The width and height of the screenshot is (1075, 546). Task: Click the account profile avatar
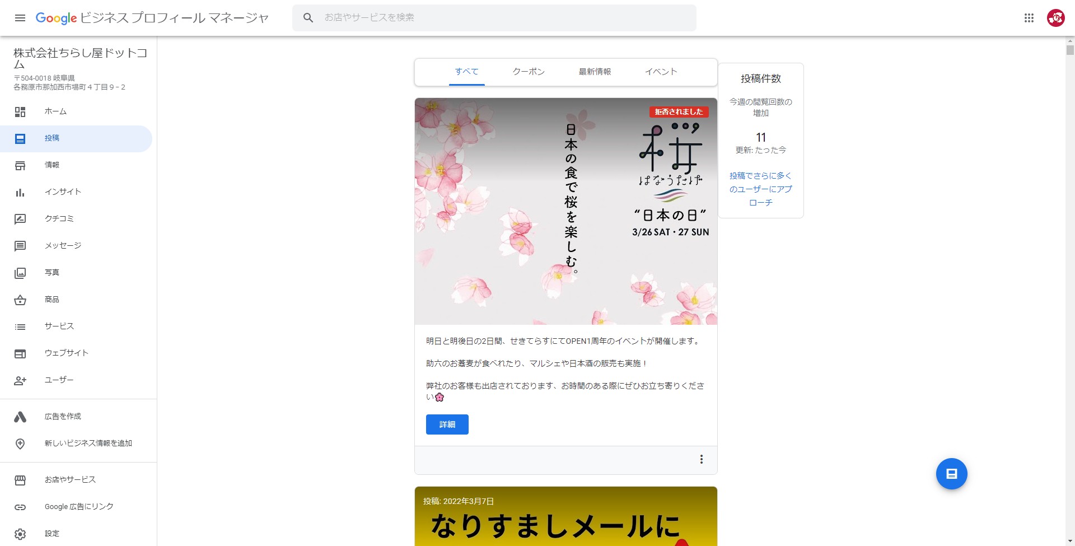[x=1055, y=18]
